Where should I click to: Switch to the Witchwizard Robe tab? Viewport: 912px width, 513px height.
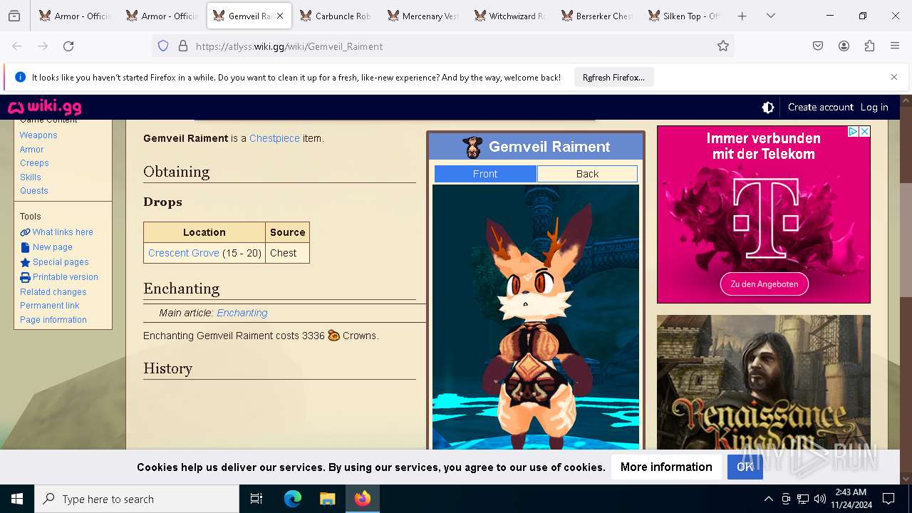510,16
